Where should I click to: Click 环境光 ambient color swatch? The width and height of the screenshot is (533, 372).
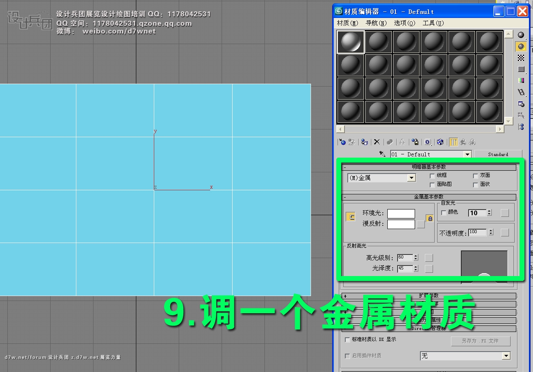point(401,214)
